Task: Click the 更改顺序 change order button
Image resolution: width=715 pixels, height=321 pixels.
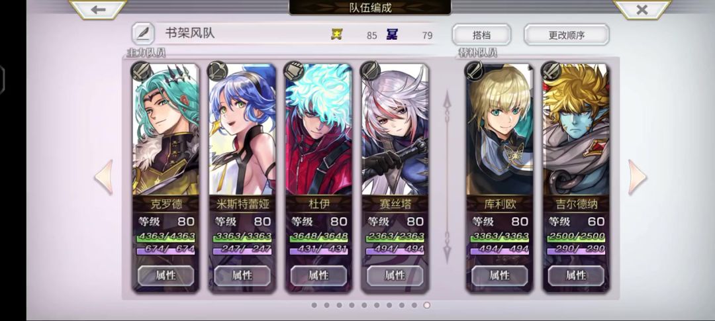Action: point(566,34)
